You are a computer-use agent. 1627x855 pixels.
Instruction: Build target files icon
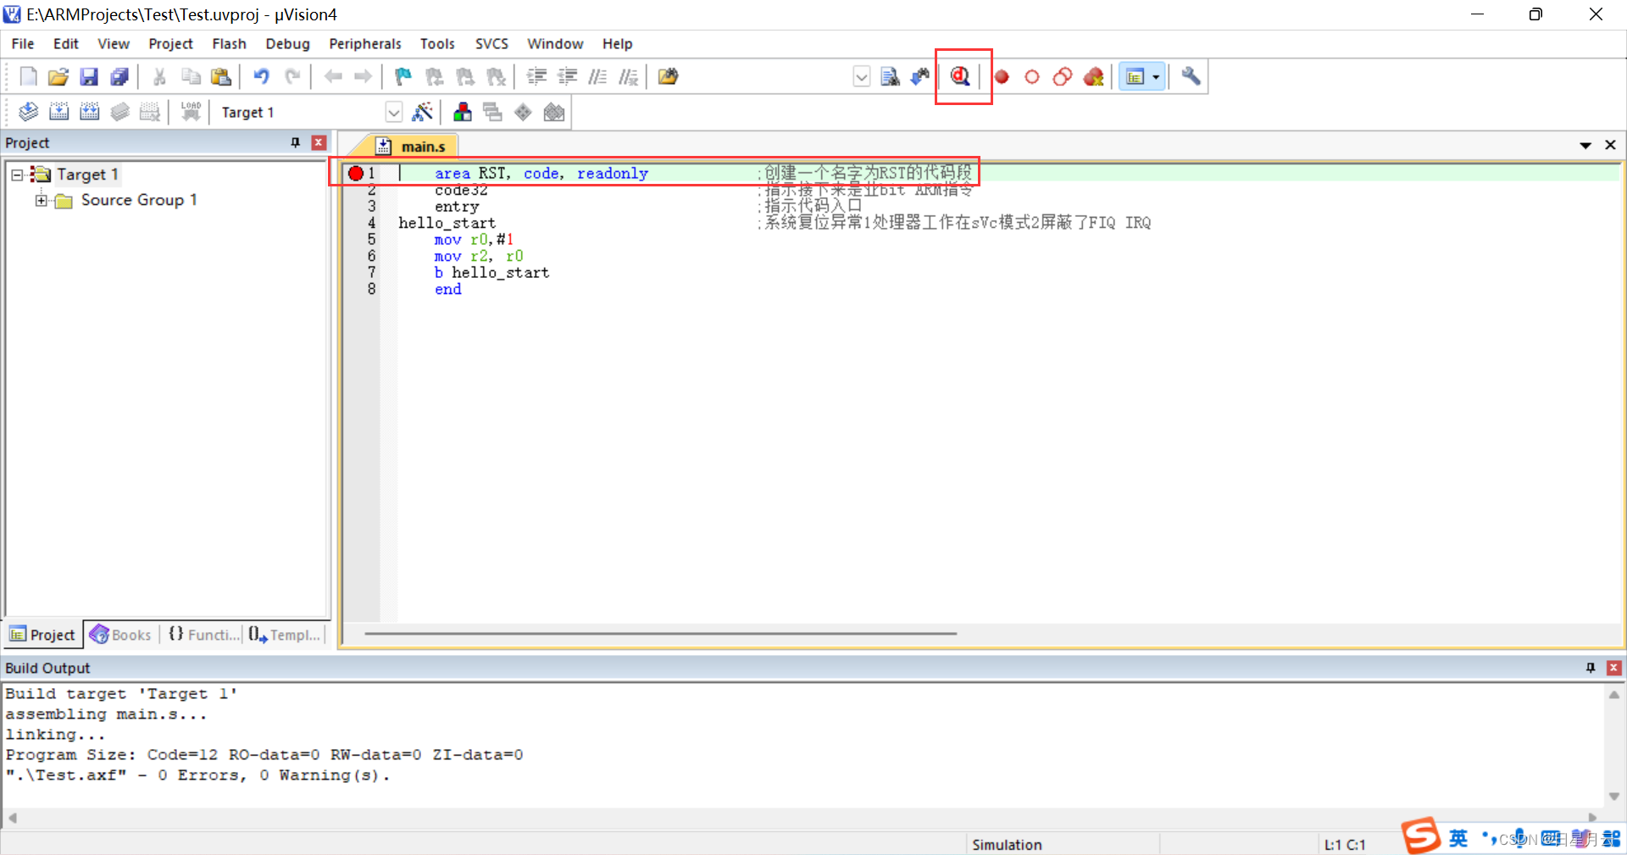pyautogui.click(x=58, y=112)
